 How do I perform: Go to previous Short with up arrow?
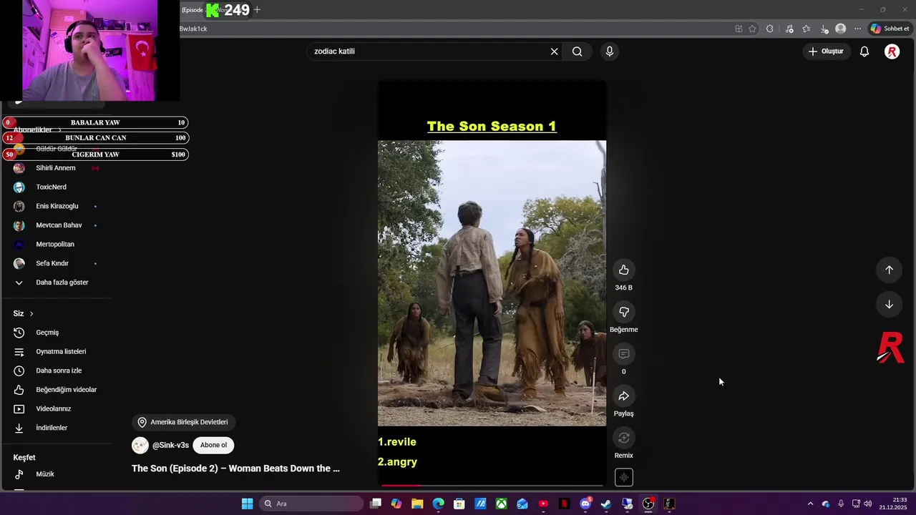click(889, 270)
